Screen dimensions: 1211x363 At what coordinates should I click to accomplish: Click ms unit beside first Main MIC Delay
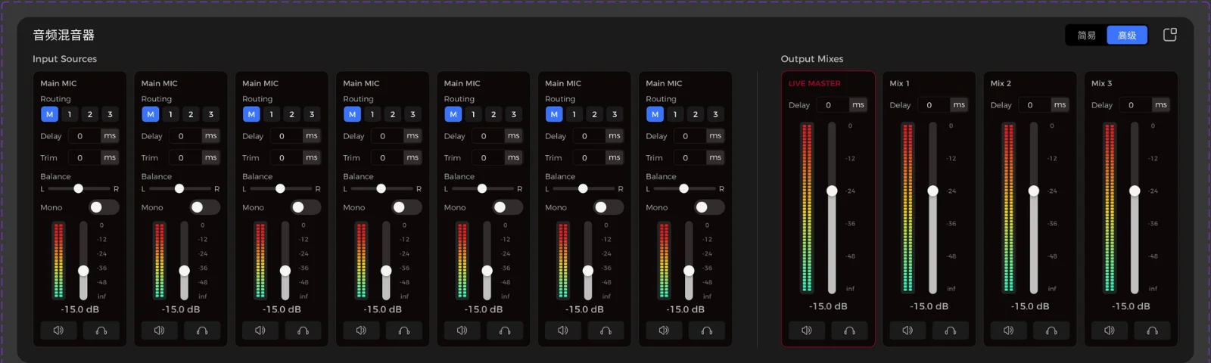point(110,136)
